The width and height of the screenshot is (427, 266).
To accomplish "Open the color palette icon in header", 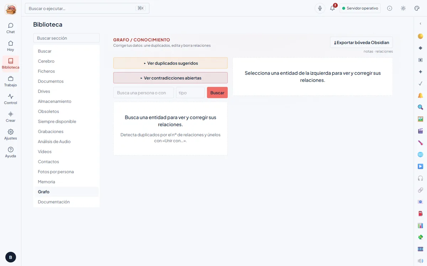I will [417, 8].
